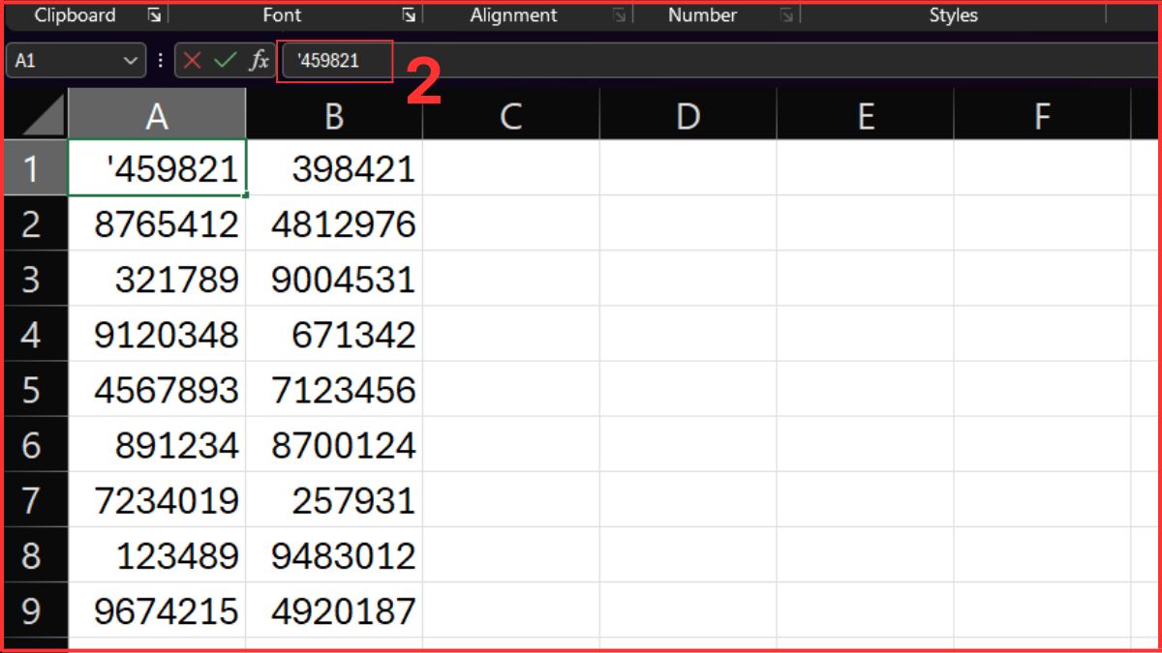Click cell containing 671342
This screenshot has width=1162, height=653.
[x=334, y=334]
